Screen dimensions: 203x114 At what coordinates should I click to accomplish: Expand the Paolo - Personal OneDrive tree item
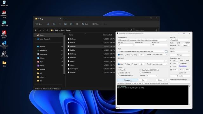click(35, 39)
